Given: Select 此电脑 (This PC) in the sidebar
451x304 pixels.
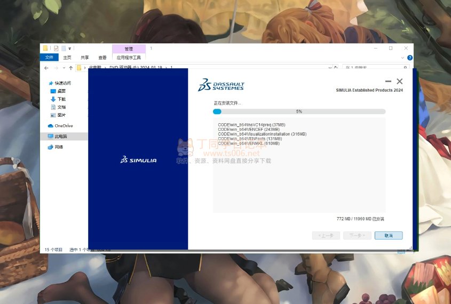Looking at the screenshot, I should tap(60, 137).
